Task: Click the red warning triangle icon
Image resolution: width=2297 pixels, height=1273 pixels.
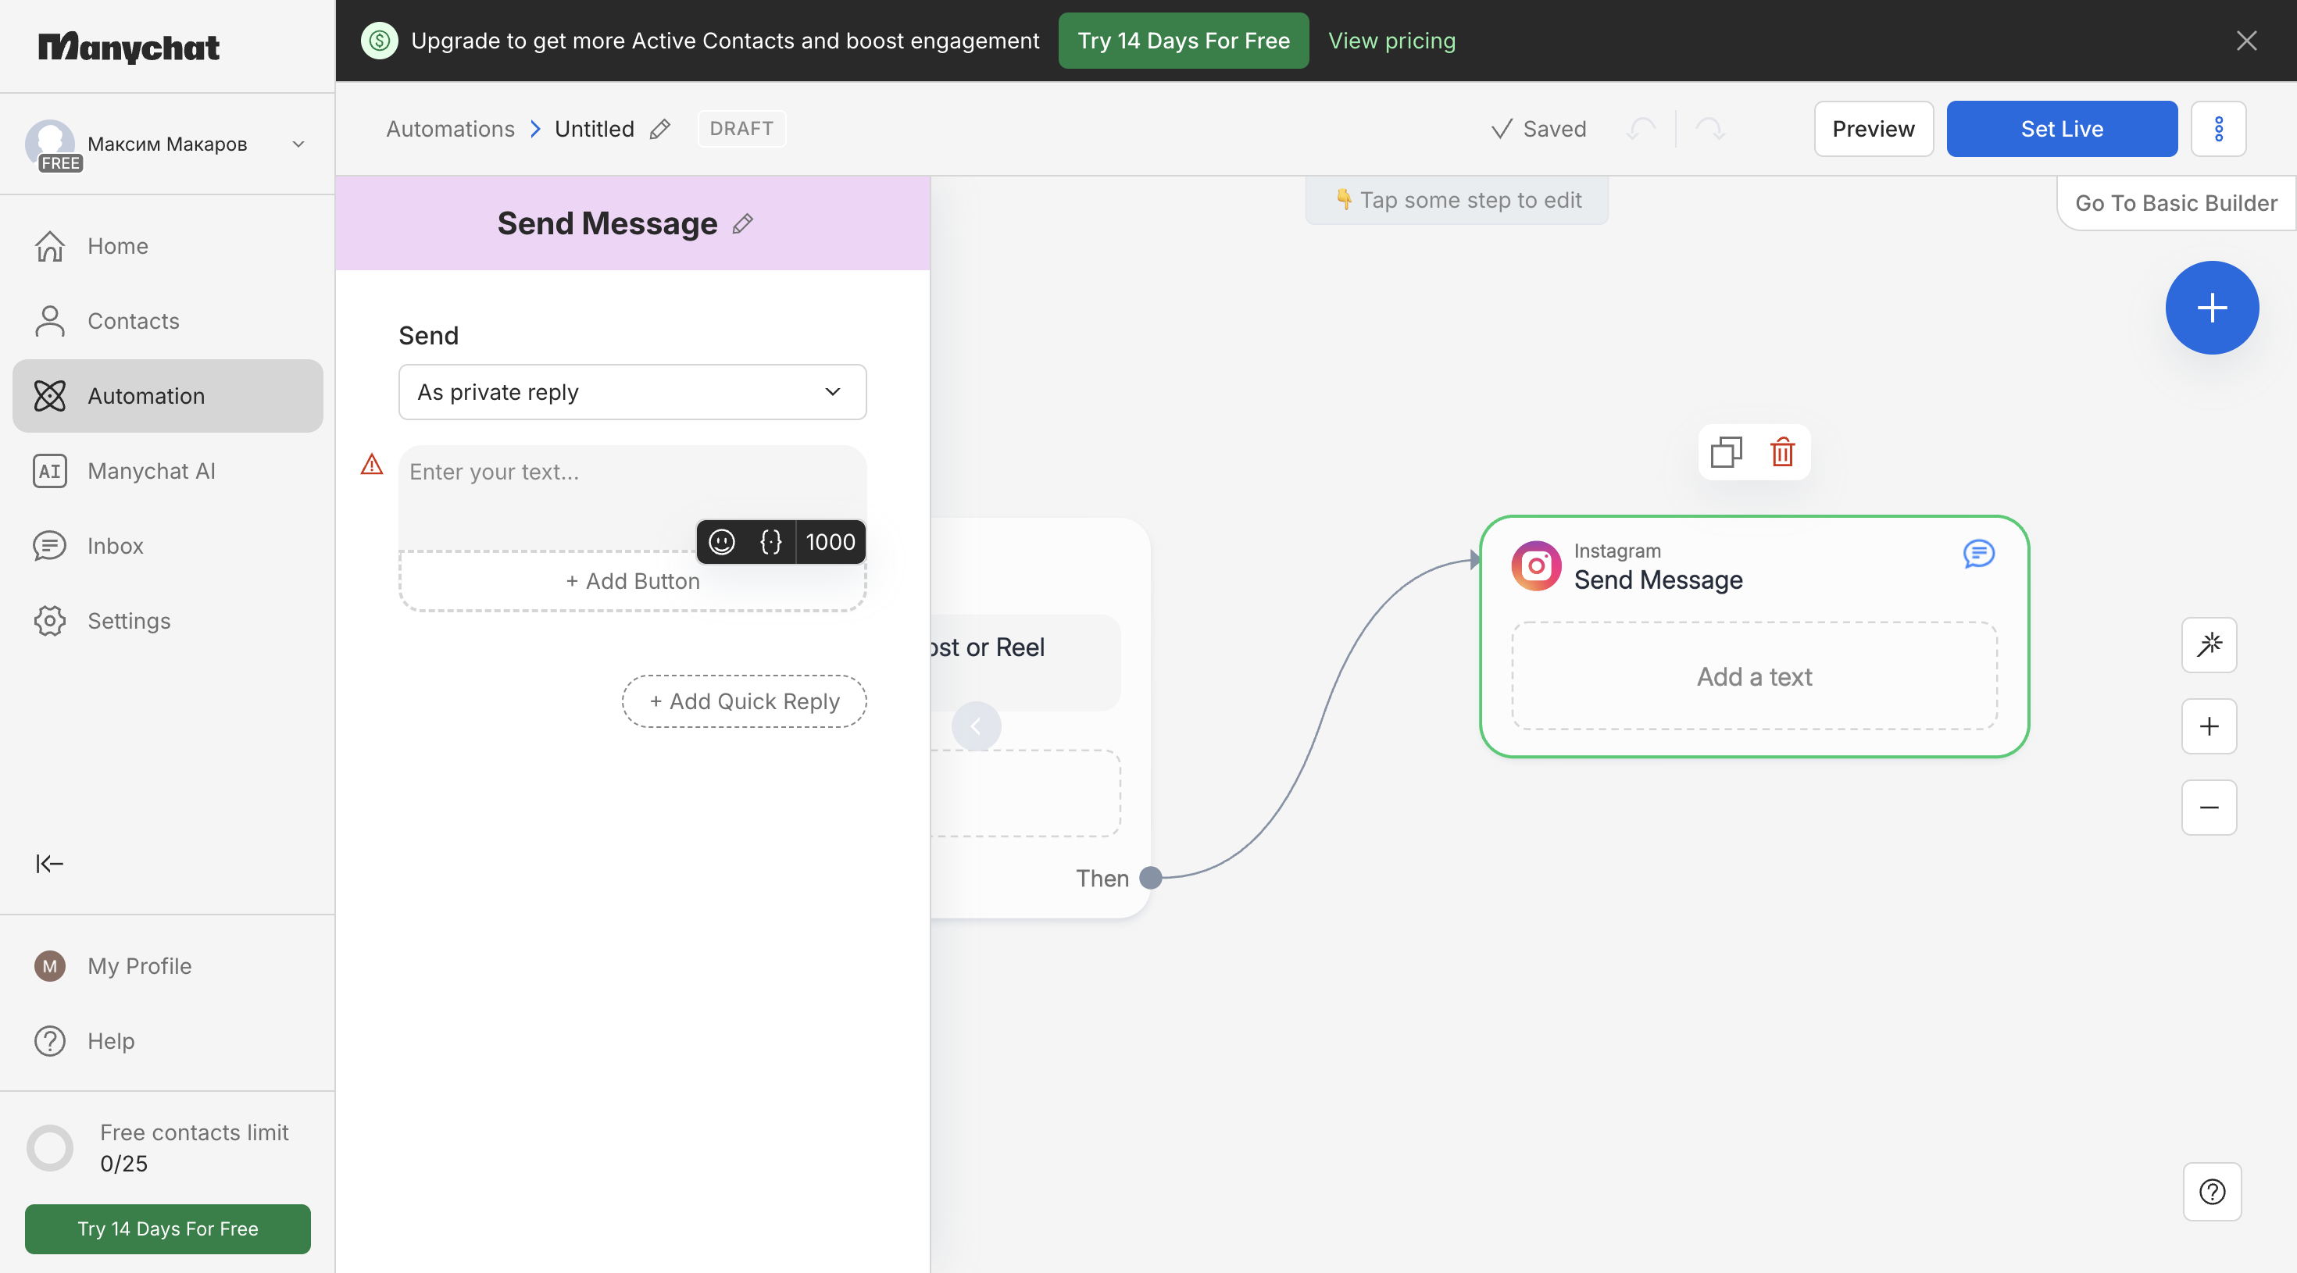Action: click(x=372, y=465)
